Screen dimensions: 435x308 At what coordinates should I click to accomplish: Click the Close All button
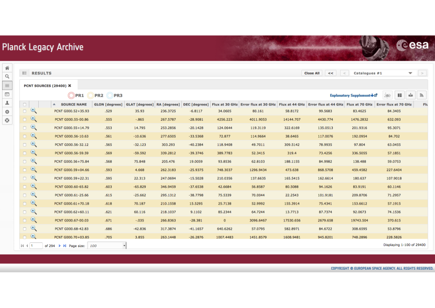pyautogui.click(x=312, y=73)
